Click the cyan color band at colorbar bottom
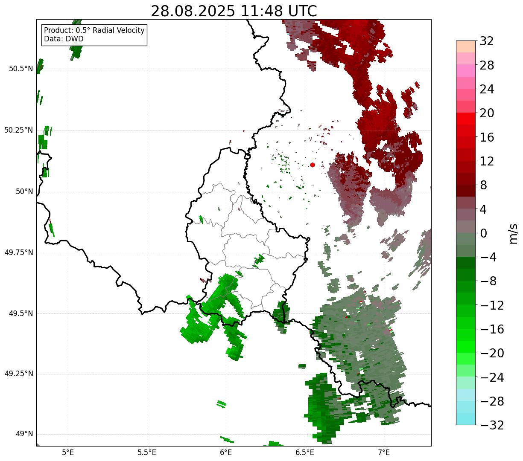Viewport: 523px width, 461px height. pyautogui.click(x=466, y=419)
